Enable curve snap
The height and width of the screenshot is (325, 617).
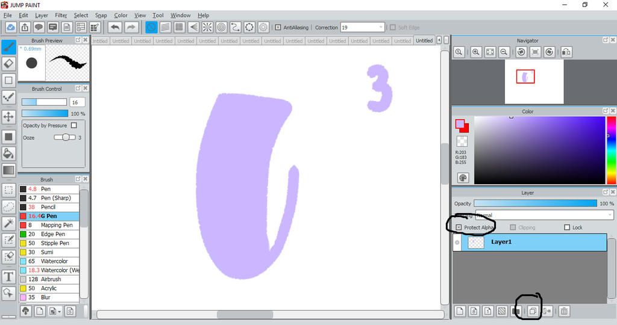point(236,27)
